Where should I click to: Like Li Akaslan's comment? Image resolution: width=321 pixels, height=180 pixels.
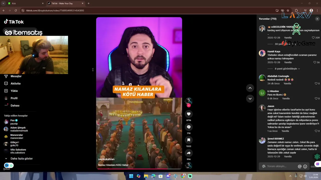tap(316, 98)
